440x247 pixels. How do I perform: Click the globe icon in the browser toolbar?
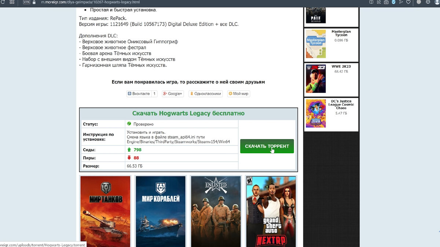click(x=419, y=2)
